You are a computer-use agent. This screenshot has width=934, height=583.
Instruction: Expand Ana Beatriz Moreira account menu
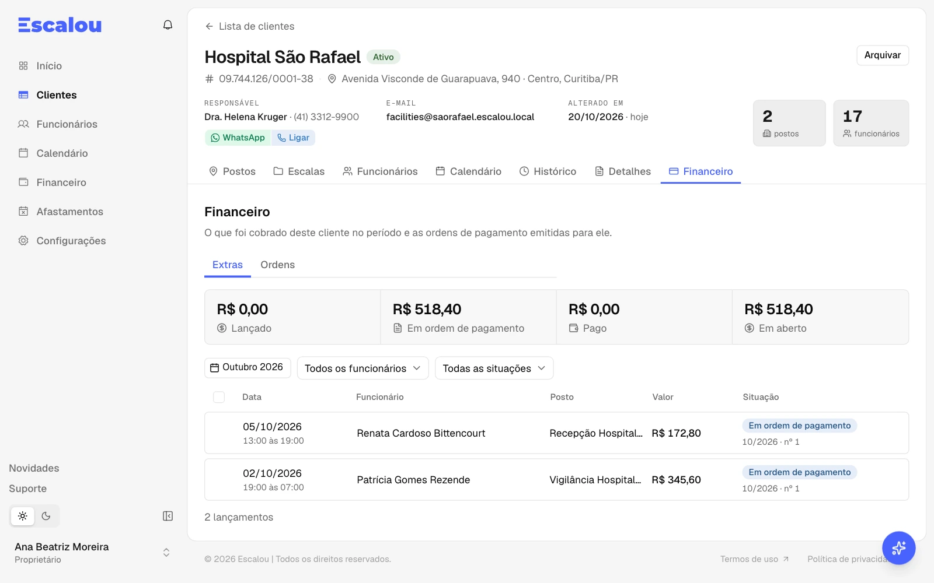(92, 553)
